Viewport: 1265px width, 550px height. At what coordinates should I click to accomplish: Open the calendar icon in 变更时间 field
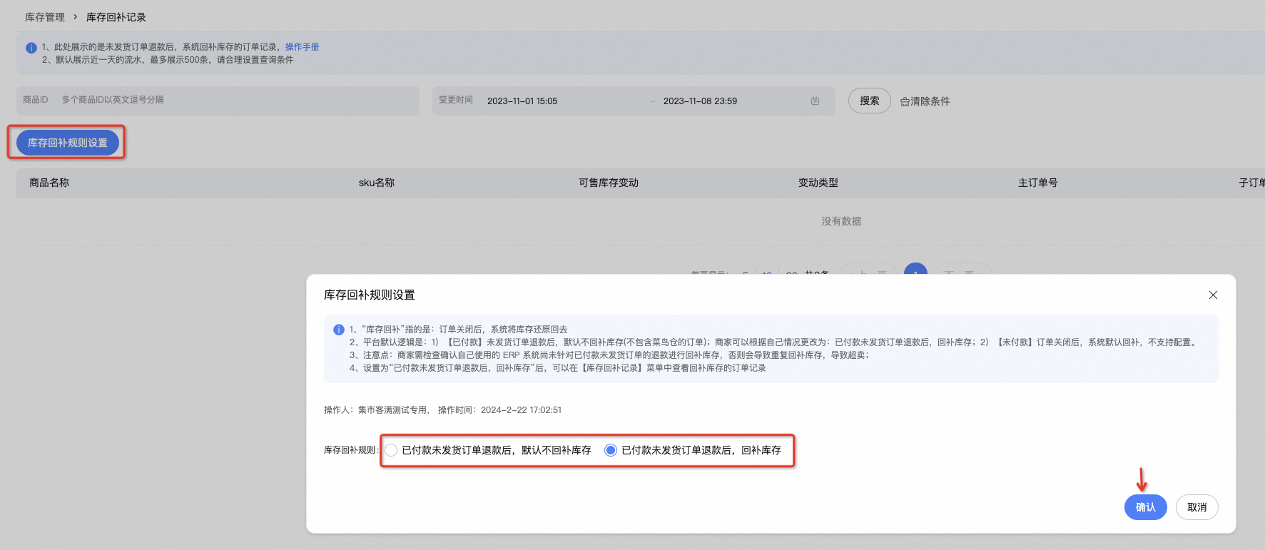(x=815, y=101)
